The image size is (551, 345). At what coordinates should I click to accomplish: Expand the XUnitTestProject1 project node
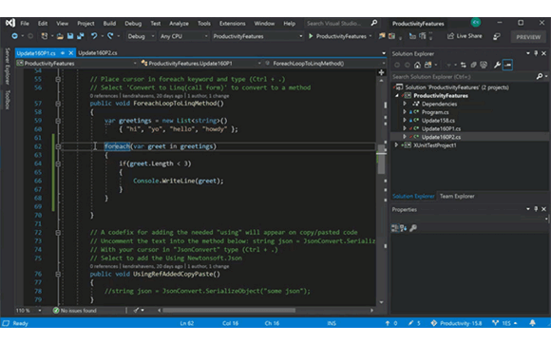click(x=396, y=144)
